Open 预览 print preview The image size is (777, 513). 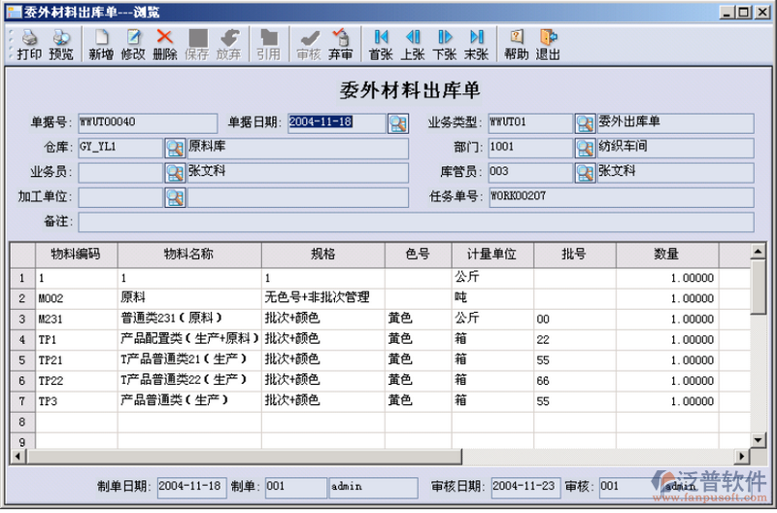(61, 45)
